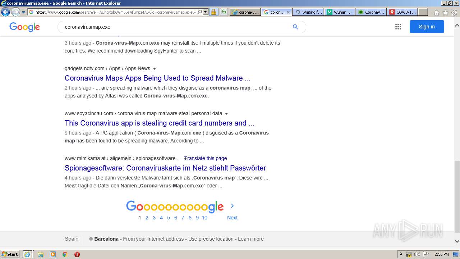Go to results page 10
This screenshot has height=259, width=460.
pos(204,218)
